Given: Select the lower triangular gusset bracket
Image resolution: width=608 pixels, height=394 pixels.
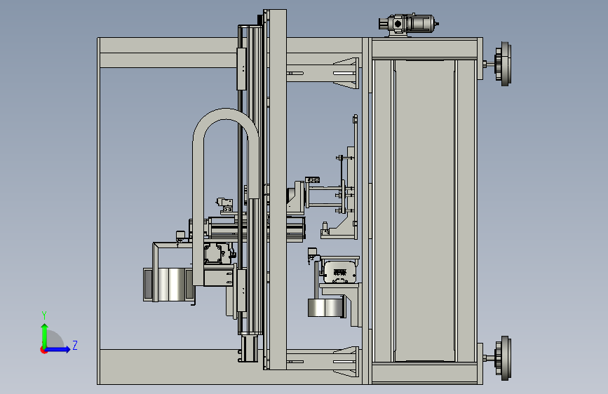Looking at the screenshot, I should tap(346, 362).
